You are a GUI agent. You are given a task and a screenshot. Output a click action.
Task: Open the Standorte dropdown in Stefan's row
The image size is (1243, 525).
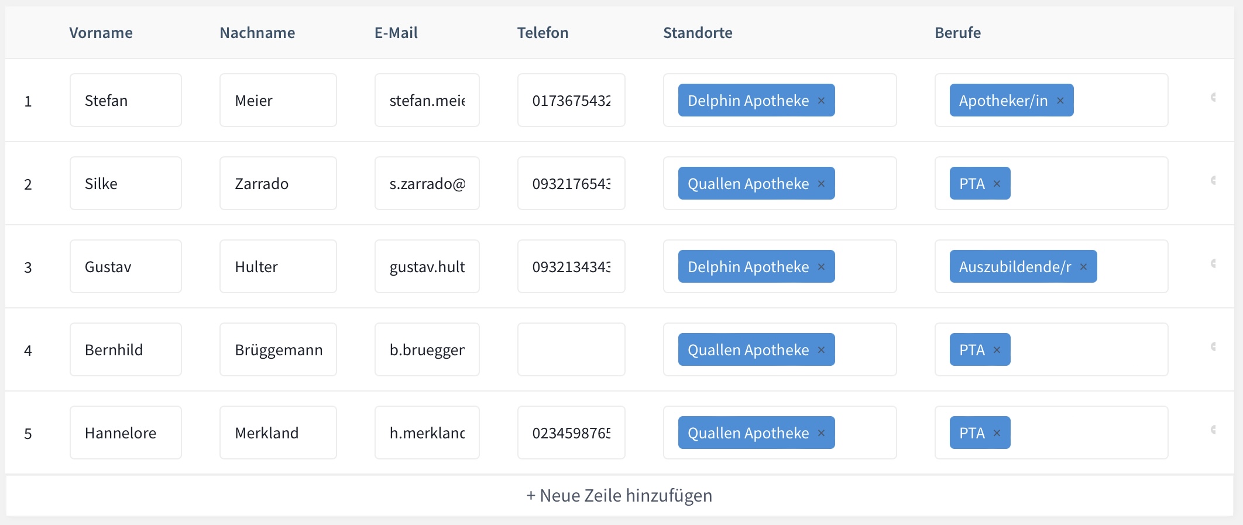865,101
